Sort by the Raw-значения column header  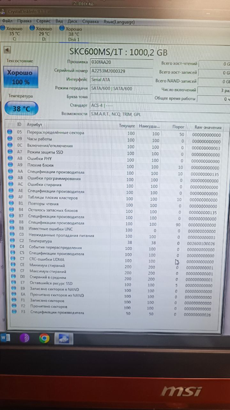point(208,127)
